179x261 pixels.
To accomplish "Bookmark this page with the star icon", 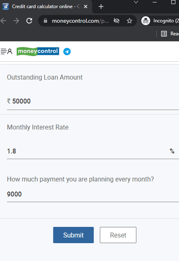I will 129,21.
